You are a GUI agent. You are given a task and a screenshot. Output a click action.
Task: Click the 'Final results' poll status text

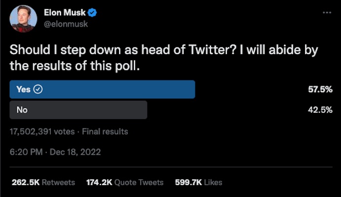(105, 131)
